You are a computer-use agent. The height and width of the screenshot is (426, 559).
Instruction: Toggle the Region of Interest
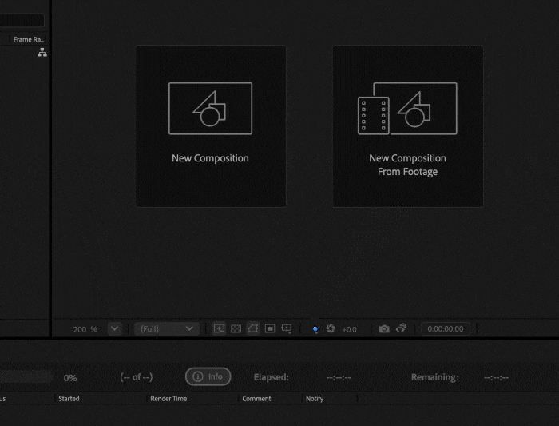[x=270, y=328]
